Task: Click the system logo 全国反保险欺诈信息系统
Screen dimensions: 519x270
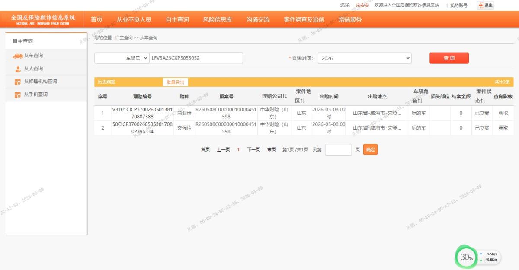Action: [x=43, y=19]
